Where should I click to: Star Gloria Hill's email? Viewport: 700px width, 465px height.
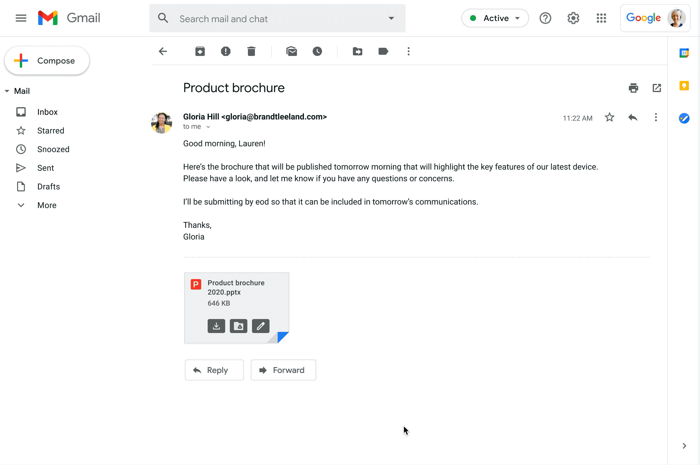click(610, 116)
